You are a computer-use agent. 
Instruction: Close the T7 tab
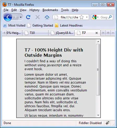[97, 33]
